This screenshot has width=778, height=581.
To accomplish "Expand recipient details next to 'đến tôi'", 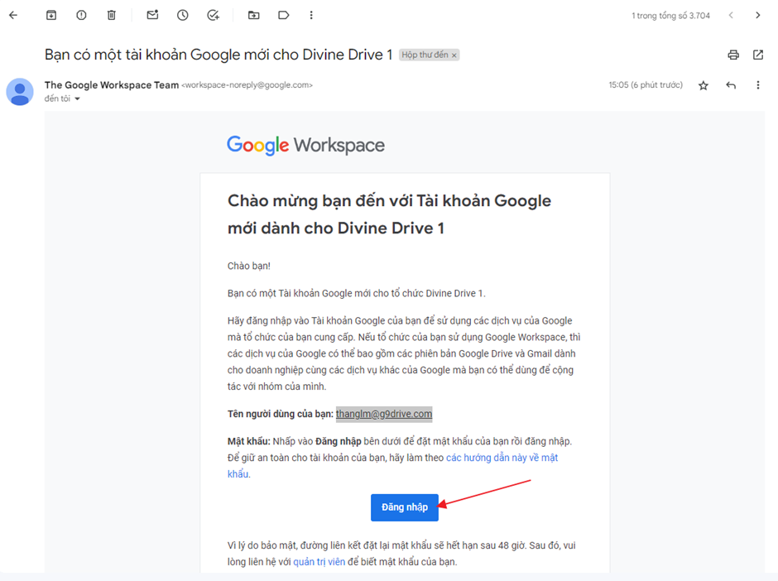I will pyautogui.click(x=78, y=99).
